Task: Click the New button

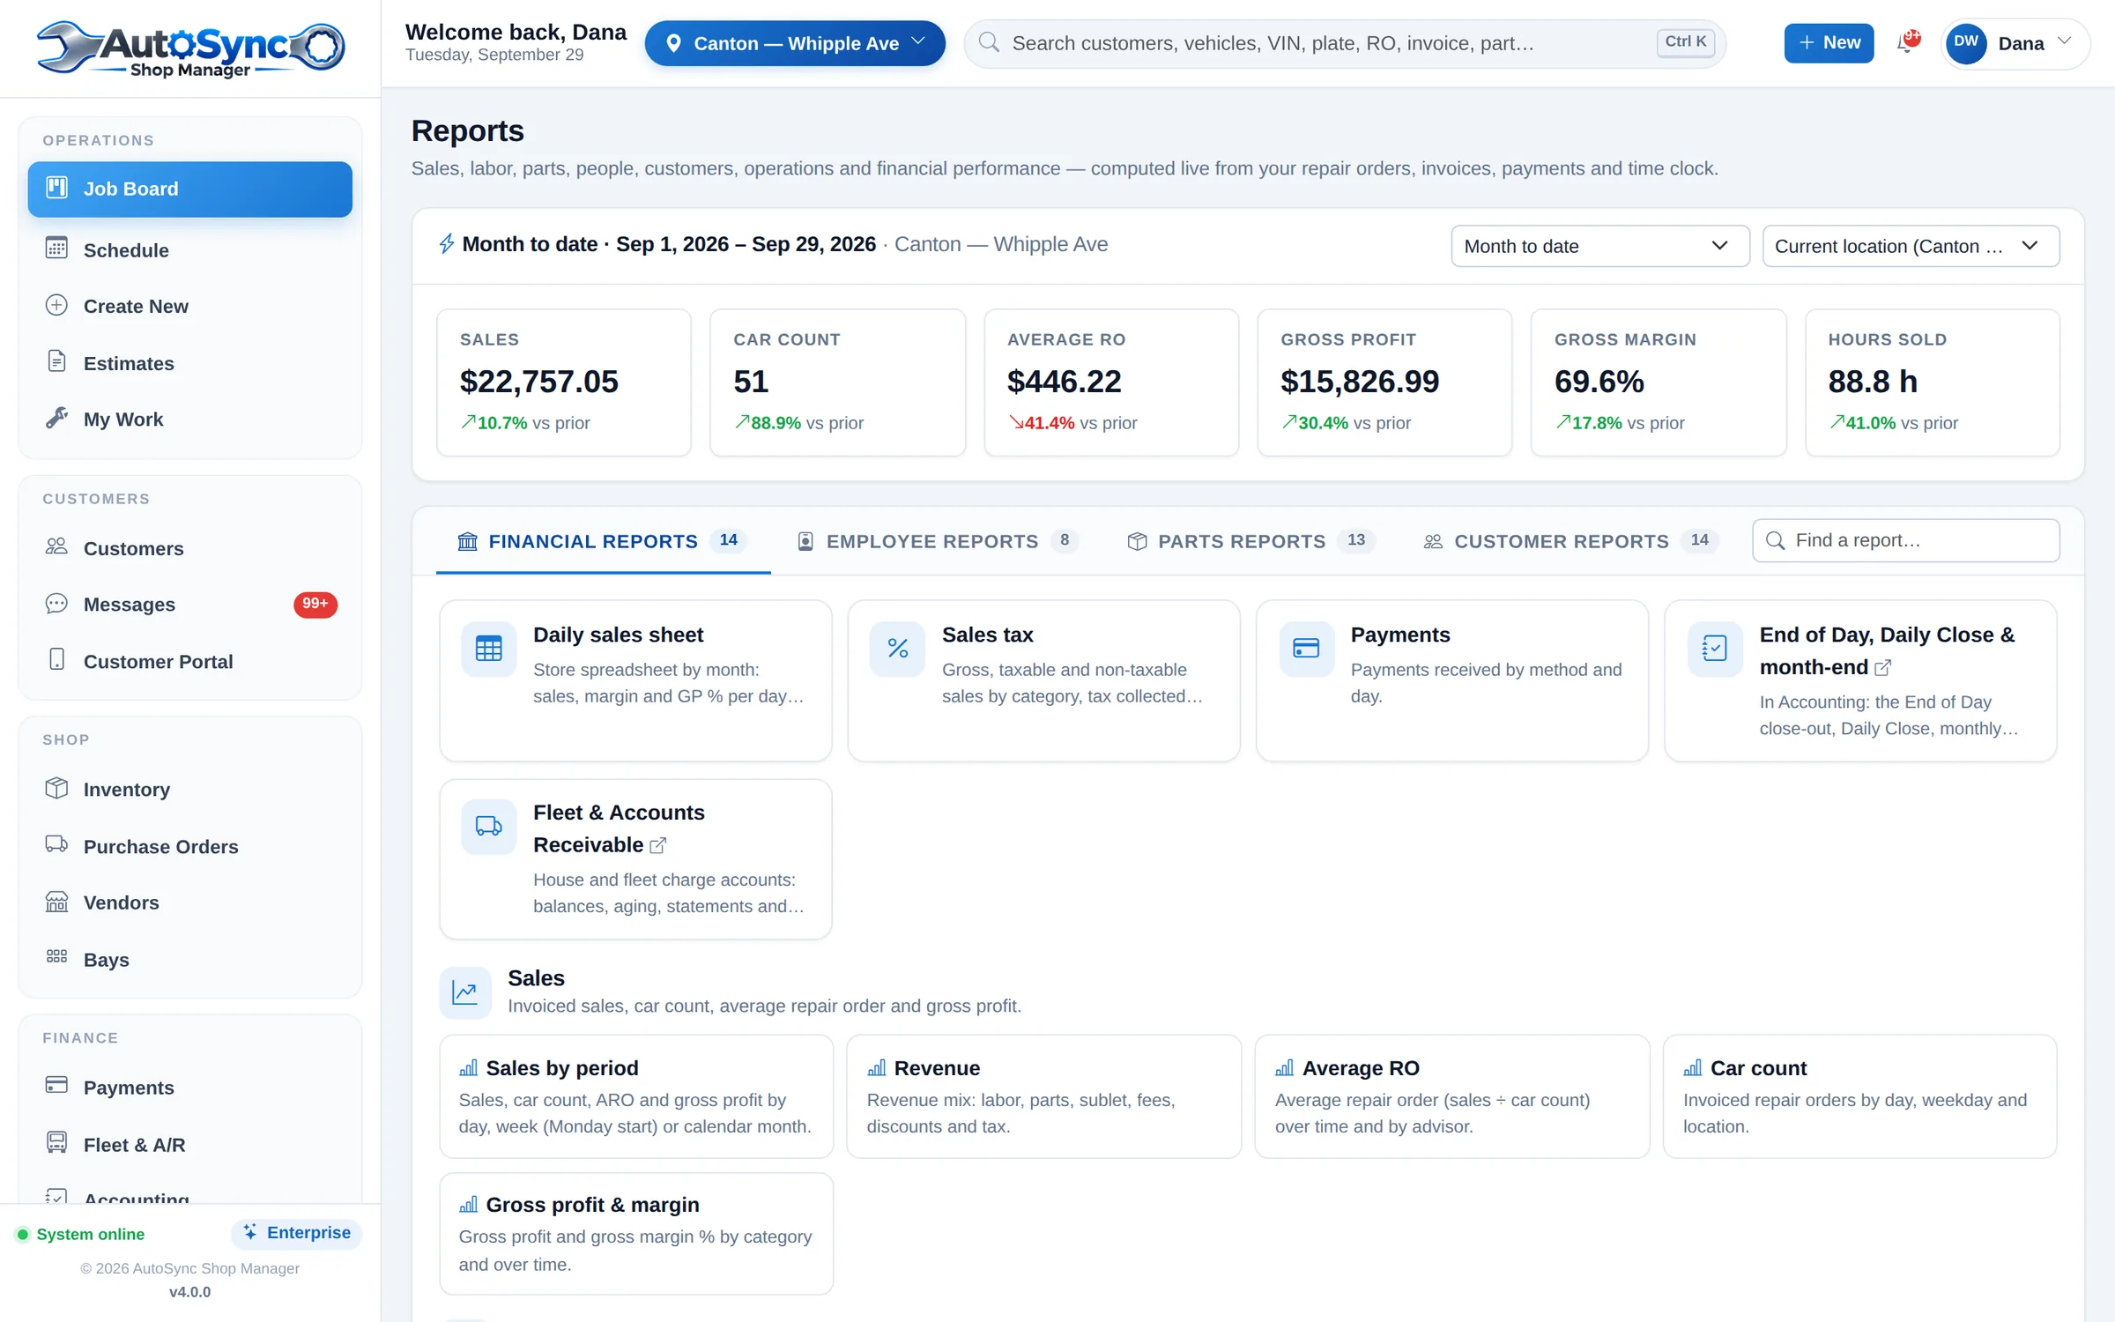Action: tap(1829, 43)
